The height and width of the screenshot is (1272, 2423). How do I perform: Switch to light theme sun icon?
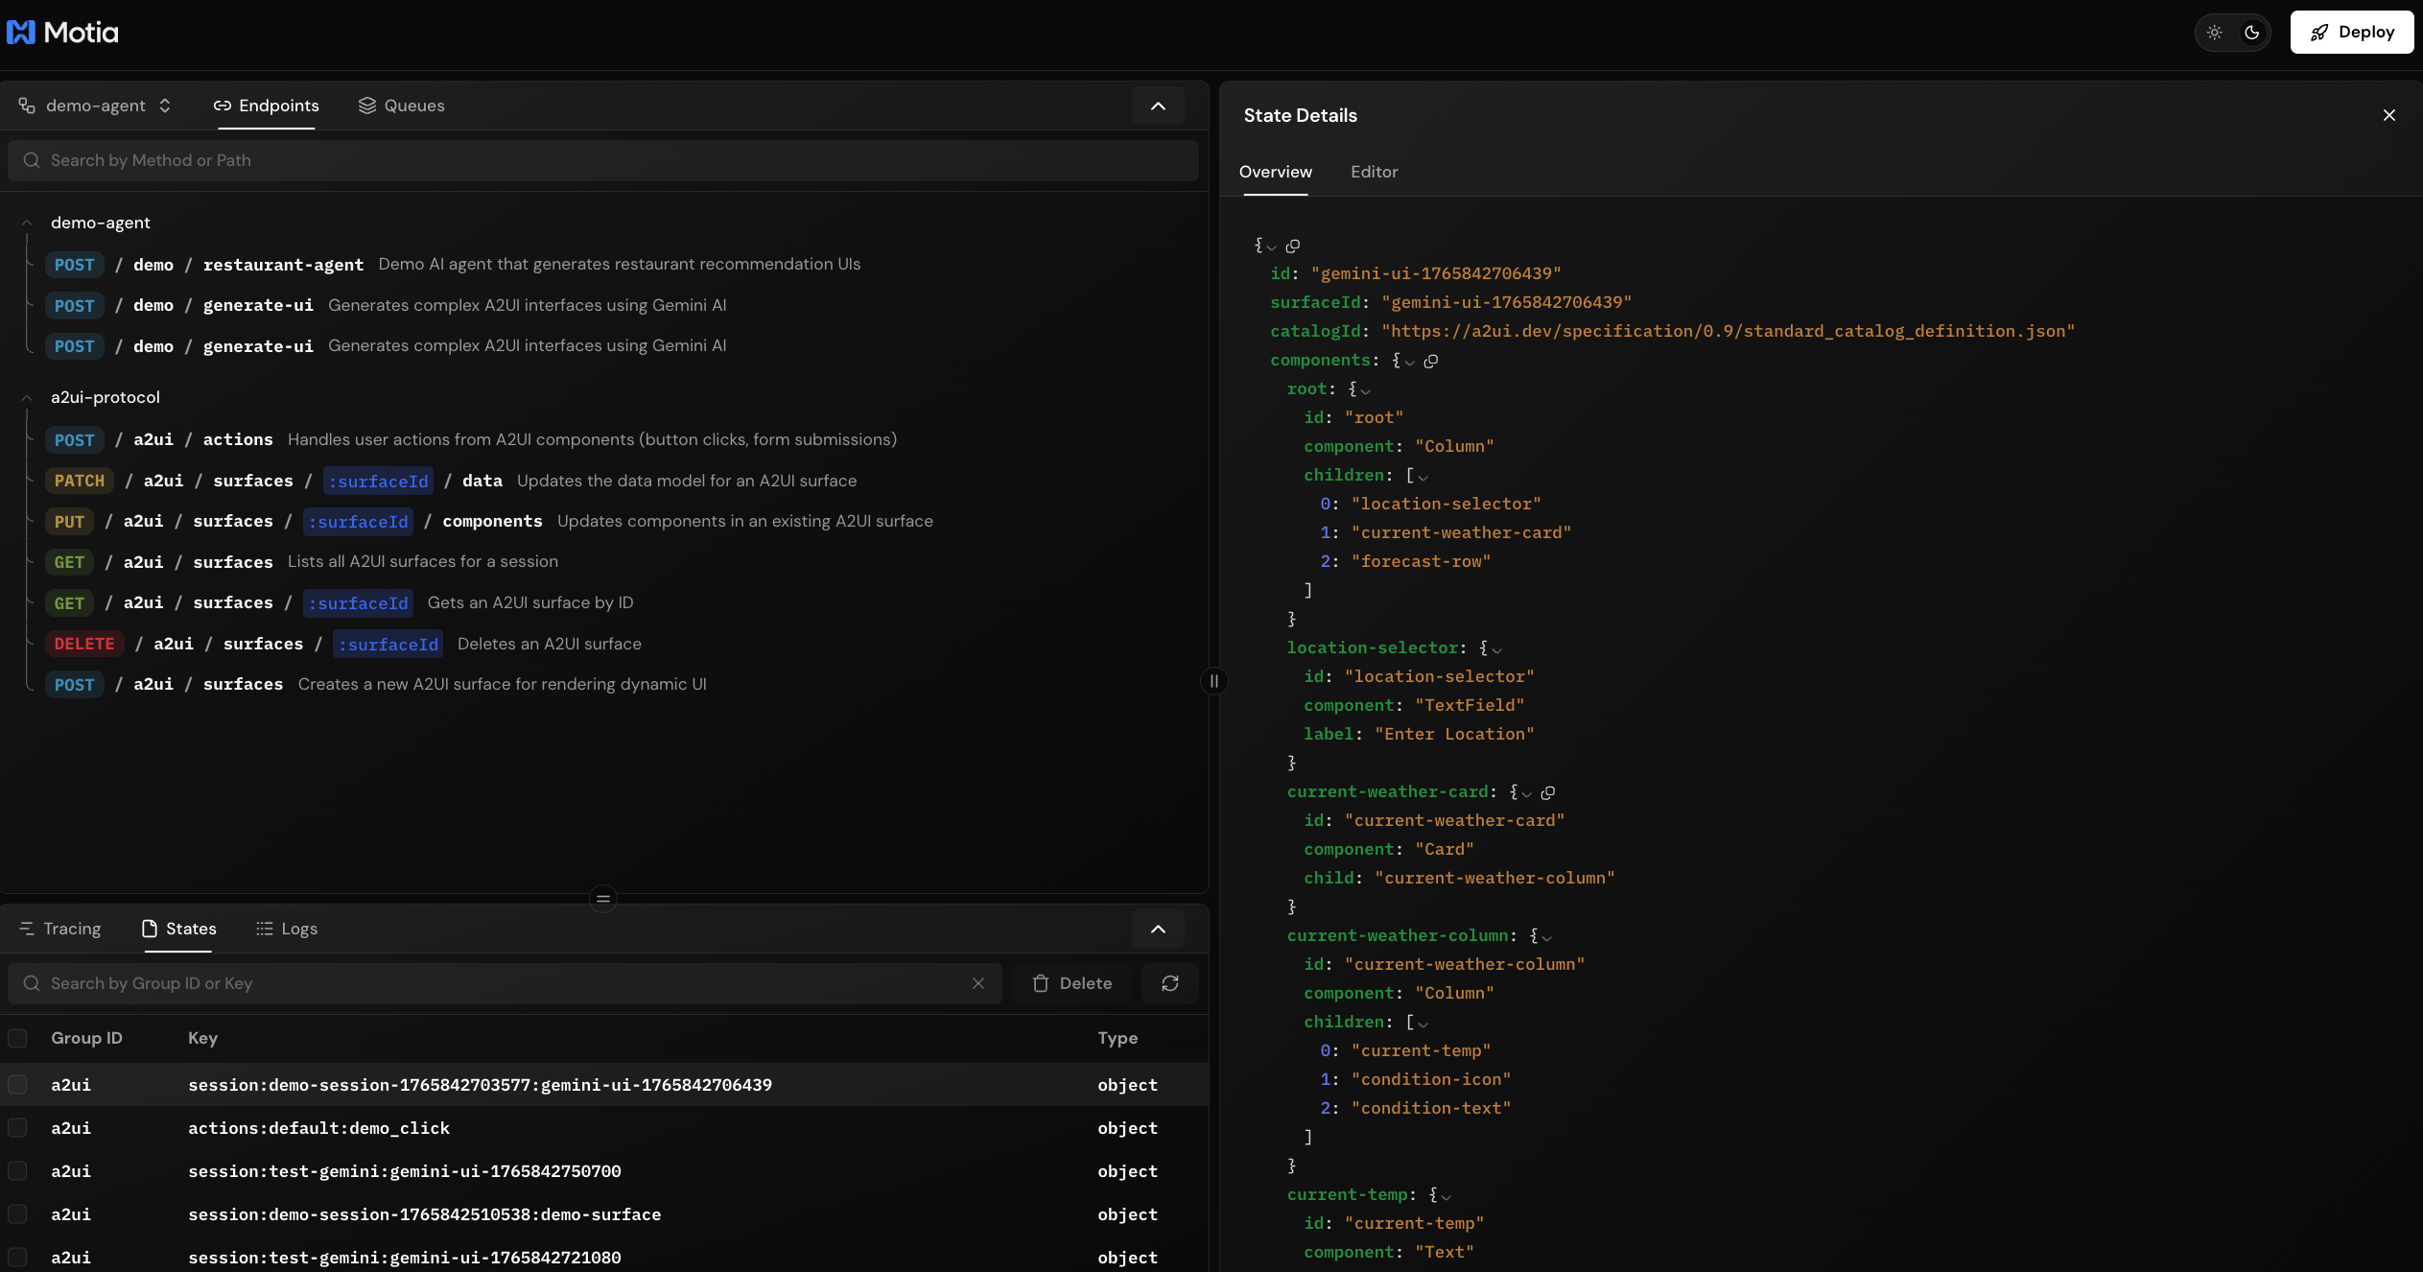tap(2215, 33)
